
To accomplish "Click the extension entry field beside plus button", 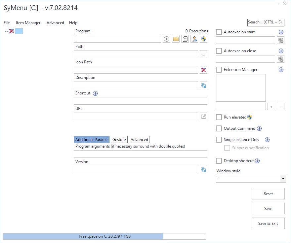I will pos(241,107).
